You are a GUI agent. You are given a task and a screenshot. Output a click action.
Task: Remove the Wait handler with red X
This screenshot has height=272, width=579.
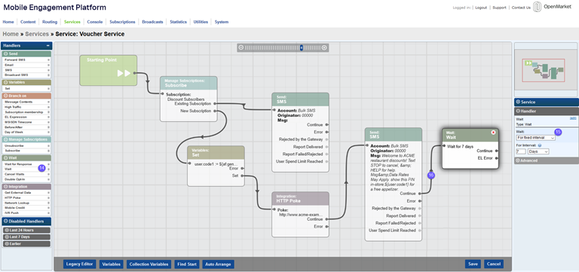pos(493,133)
